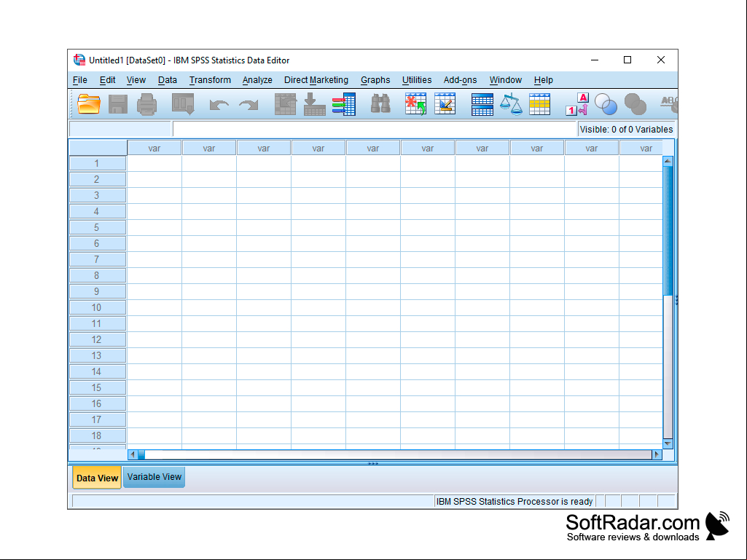Click 'Visible: 0 of 0 Variables' label
Viewport: 747px width, 560px height.
[x=626, y=130]
